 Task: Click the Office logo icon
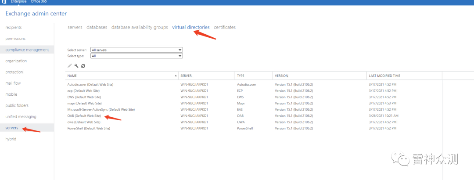click(x=4, y=2)
